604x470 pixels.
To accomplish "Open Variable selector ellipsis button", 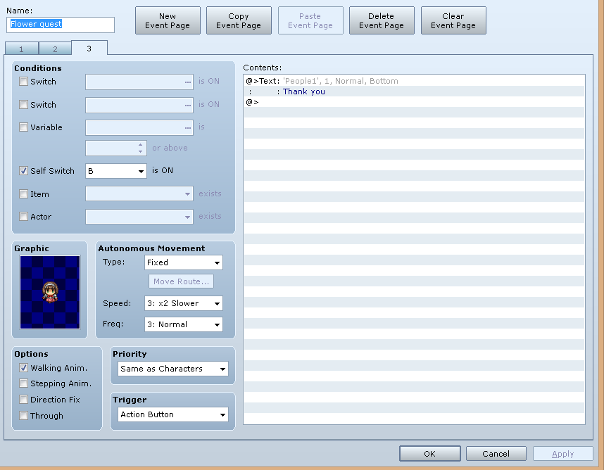I will click(187, 127).
